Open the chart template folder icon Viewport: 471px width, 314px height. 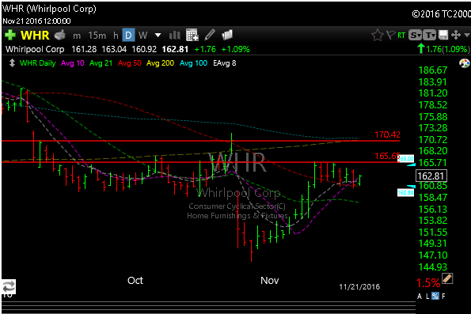click(227, 35)
